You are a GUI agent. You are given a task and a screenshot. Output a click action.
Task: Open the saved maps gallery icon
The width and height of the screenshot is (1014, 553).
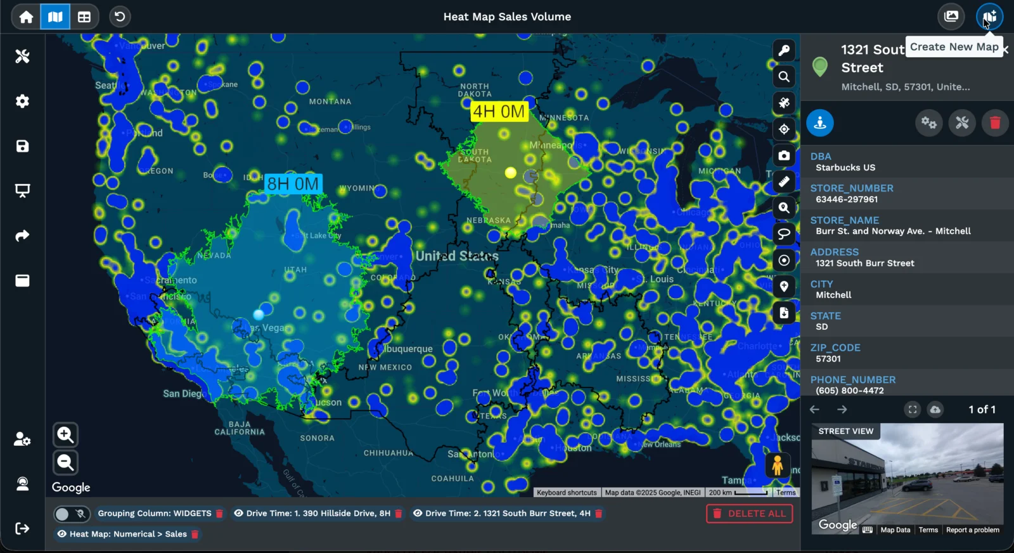pos(951,16)
